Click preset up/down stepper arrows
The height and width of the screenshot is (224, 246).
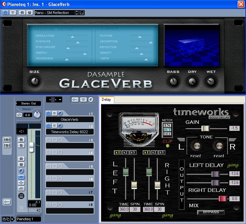[x=77, y=13]
